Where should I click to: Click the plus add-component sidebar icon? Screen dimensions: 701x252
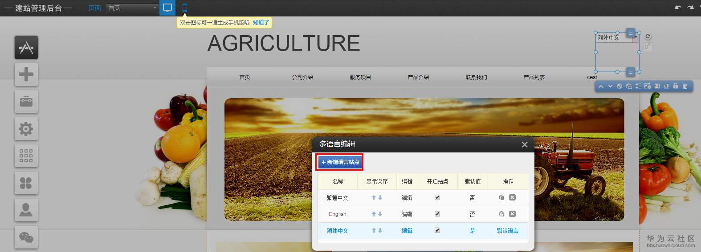(26, 74)
